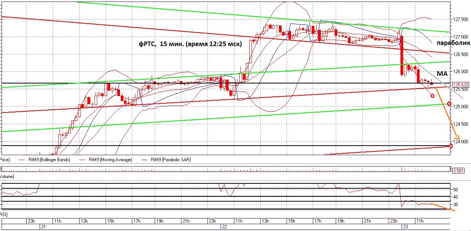The width and height of the screenshot is (471, 231).
Task: Click the 125 000 price axis label
Action: click(460, 106)
